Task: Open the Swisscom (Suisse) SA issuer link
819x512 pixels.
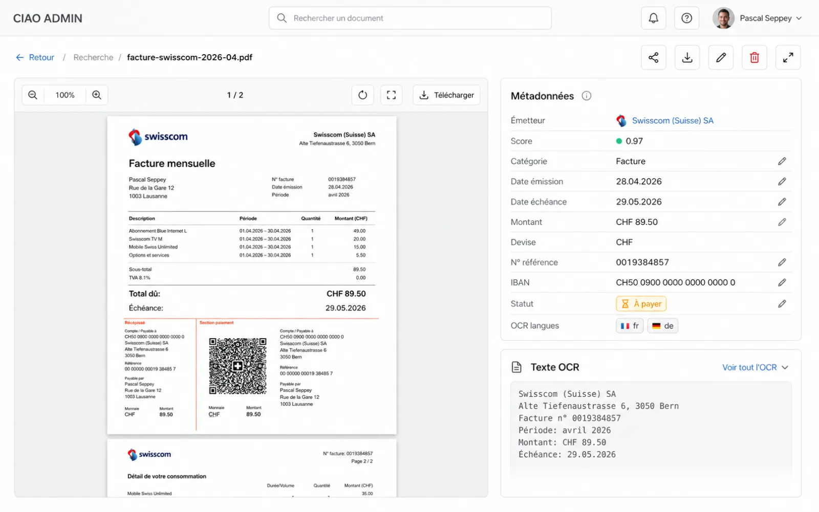Action: [673, 121]
